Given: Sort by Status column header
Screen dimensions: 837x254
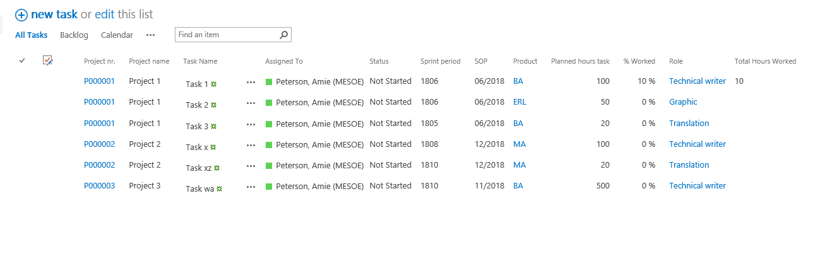Looking at the screenshot, I should coord(379,61).
